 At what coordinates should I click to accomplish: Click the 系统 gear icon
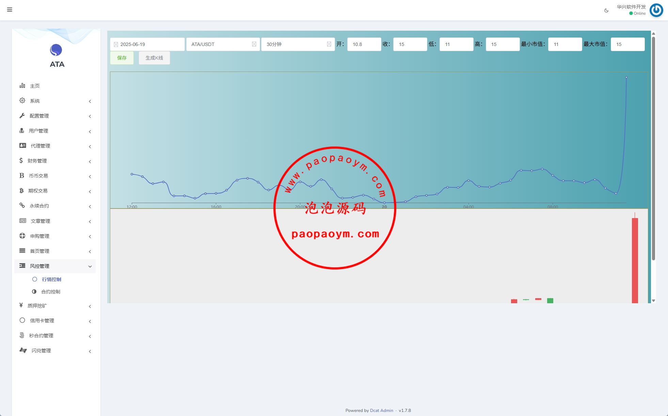click(22, 101)
